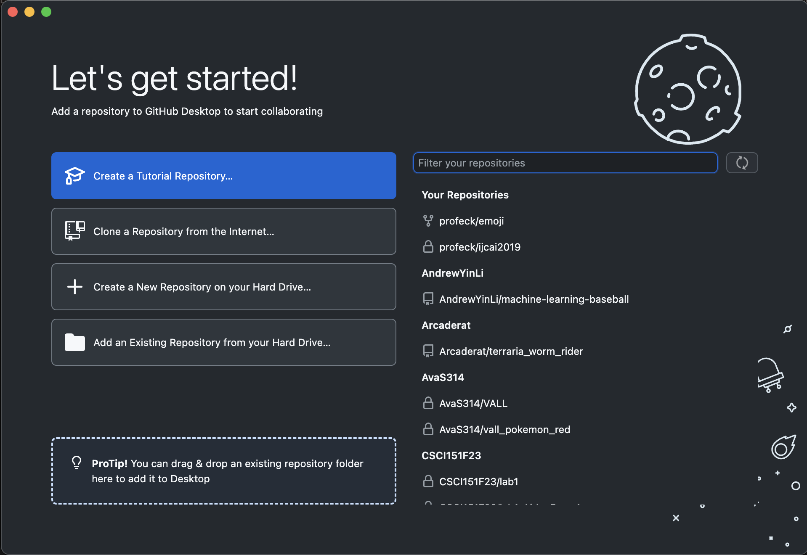Pick the AvaS314/vall_pokemon_red repository
The height and width of the screenshot is (555, 807).
[x=504, y=429]
